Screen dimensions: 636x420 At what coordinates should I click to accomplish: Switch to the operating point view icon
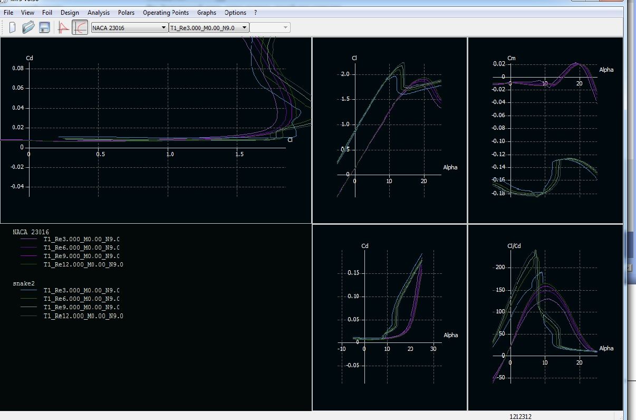(64, 27)
